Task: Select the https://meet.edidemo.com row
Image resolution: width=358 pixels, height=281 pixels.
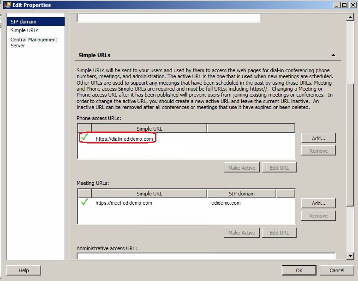Action: [186, 203]
